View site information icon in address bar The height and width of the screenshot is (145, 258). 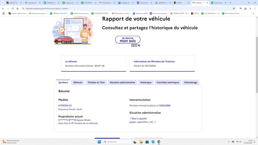pos(23,8)
